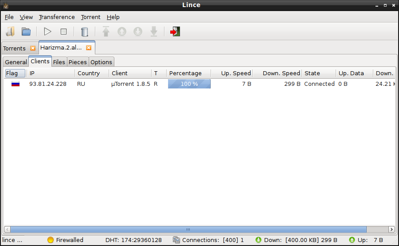Switch to the General sub-tab

[16, 62]
